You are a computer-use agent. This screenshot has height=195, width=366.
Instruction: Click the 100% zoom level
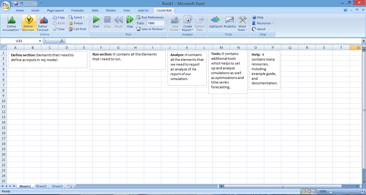tap(323, 191)
